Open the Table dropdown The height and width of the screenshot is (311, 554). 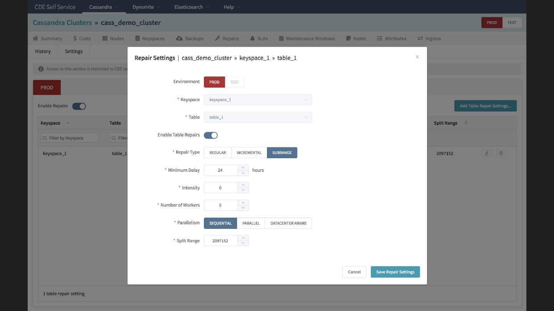tap(258, 117)
